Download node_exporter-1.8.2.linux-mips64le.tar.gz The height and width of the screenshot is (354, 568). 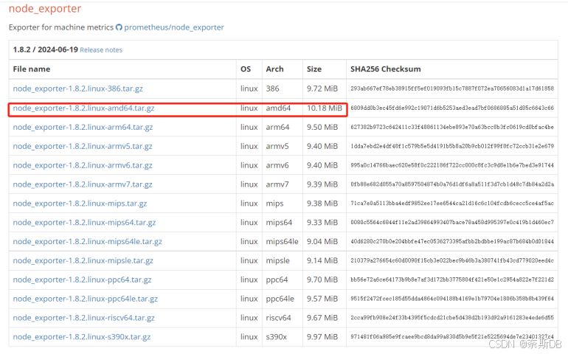click(88, 242)
